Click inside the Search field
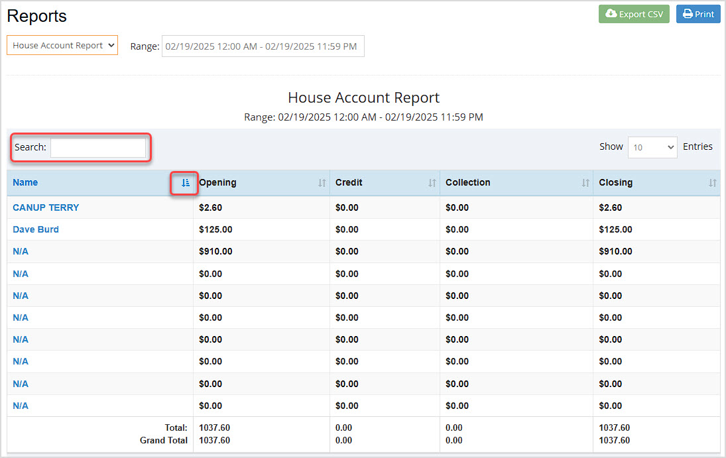726x458 pixels. [x=98, y=147]
